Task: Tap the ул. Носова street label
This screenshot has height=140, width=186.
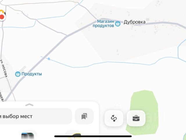Action: pos(4,68)
